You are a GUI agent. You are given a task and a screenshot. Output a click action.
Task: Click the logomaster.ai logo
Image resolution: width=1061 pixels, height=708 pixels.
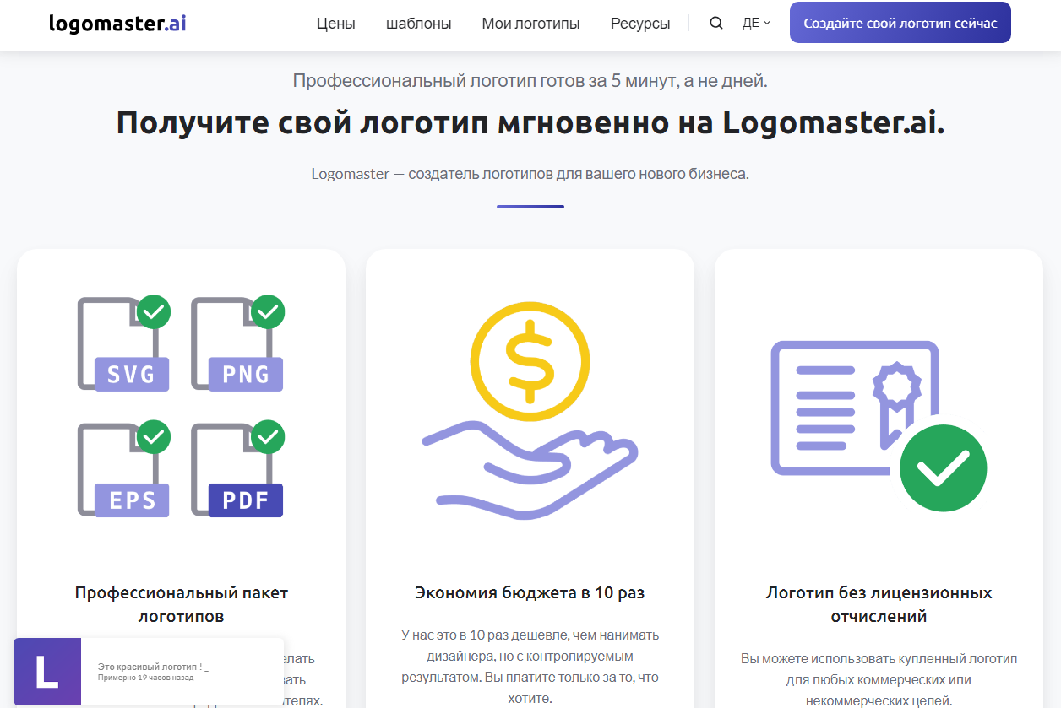click(117, 23)
